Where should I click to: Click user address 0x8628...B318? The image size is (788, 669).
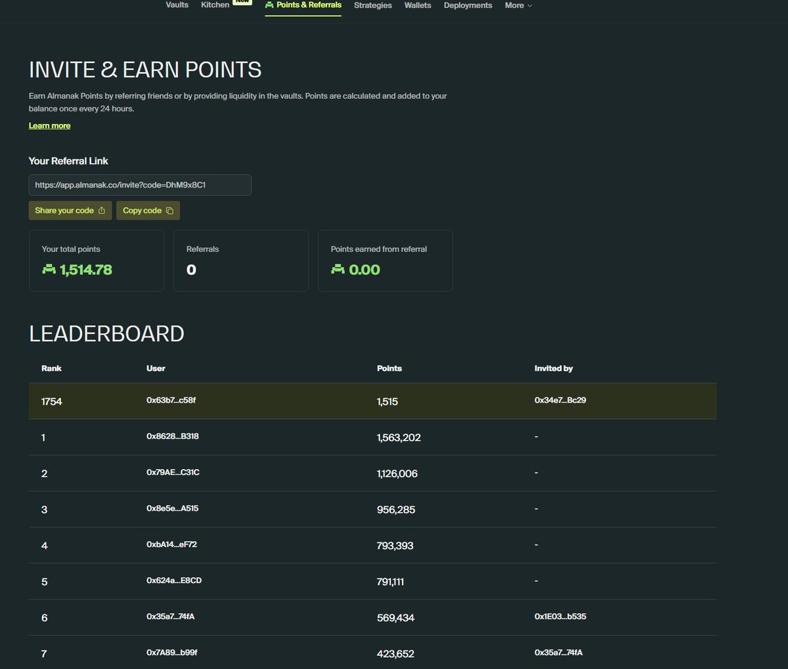click(x=173, y=436)
